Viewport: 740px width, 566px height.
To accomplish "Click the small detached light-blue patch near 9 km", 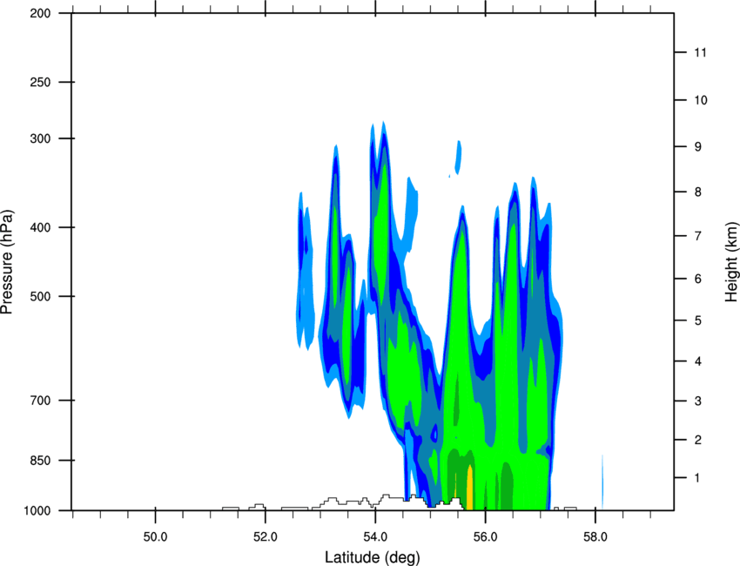I will (x=458, y=158).
